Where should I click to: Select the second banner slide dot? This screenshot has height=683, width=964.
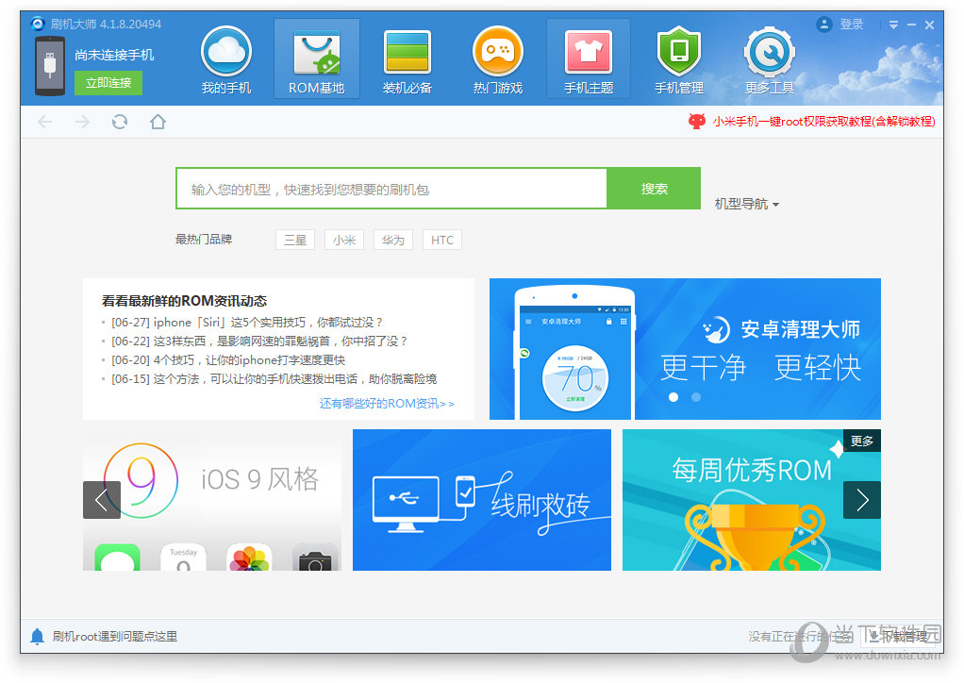696,397
